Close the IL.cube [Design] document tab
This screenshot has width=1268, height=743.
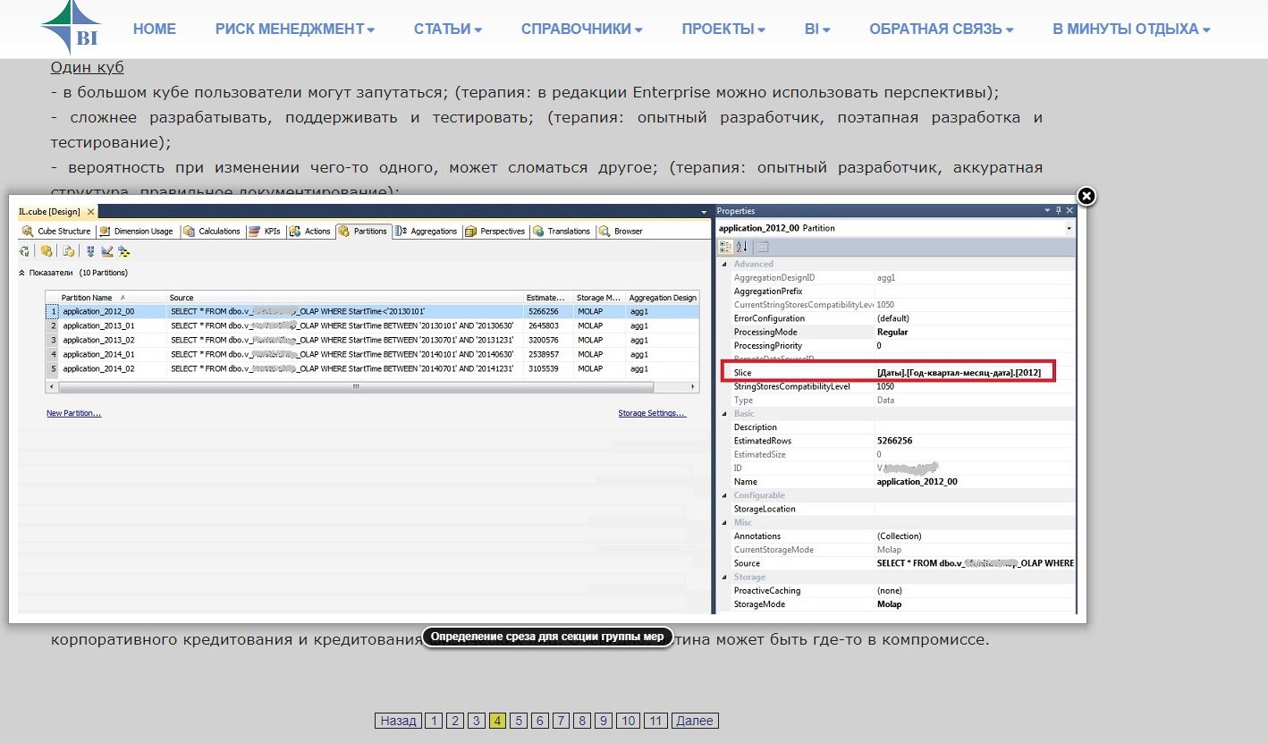(90, 212)
